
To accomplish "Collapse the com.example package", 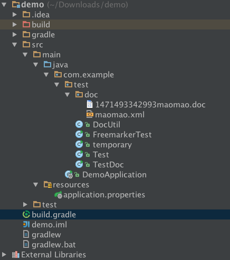I will (x=46, y=75).
